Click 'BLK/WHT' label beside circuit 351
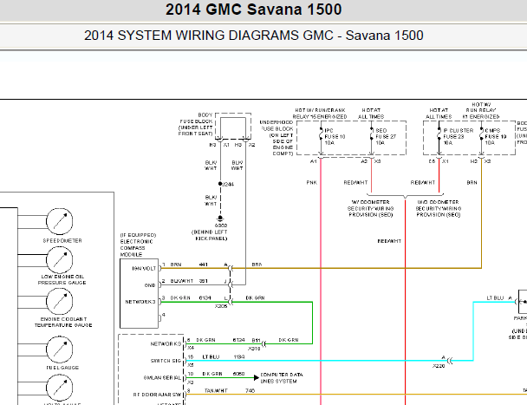 pos(182,281)
